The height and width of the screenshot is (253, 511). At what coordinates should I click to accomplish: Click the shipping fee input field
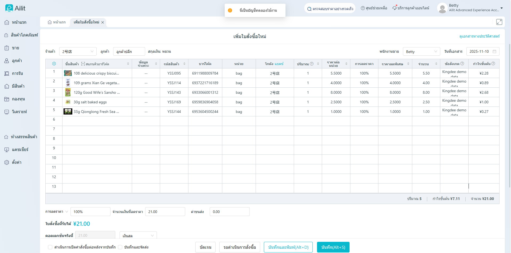[x=229, y=212]
